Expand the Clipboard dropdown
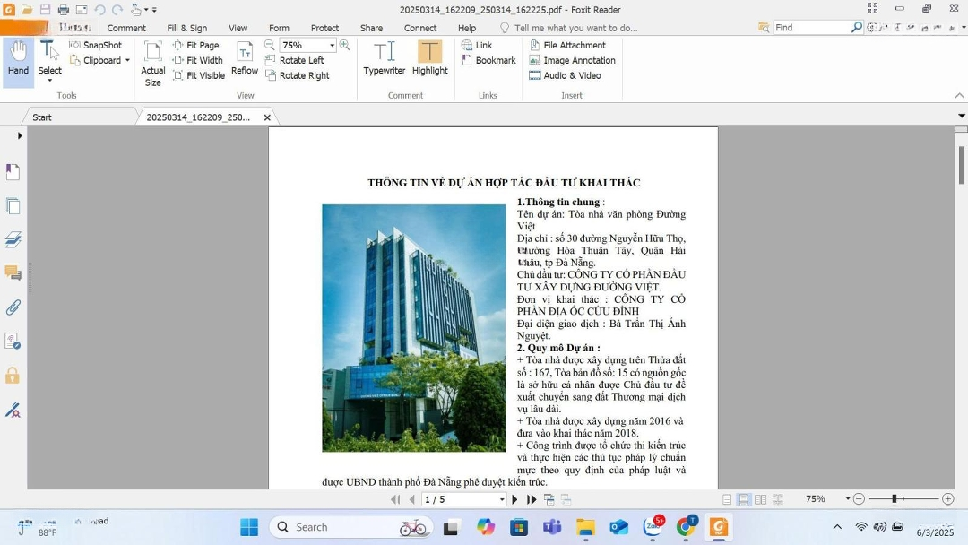 pyautogui.click(x=127, y=61)
